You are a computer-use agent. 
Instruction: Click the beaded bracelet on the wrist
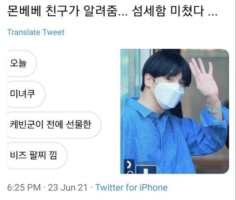click(214, 108)
